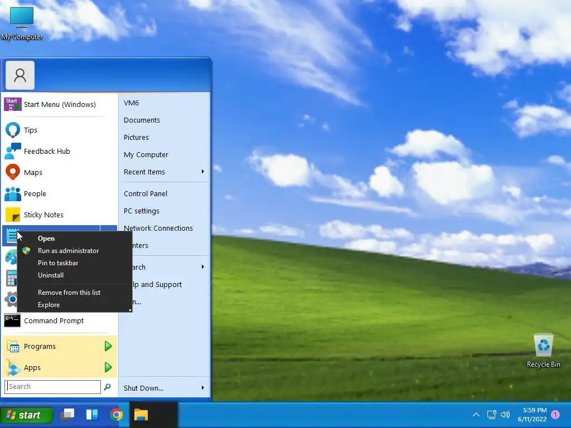Open Widgets from the taskbar
The image size is (571, 428).
[x=92, y=415]
